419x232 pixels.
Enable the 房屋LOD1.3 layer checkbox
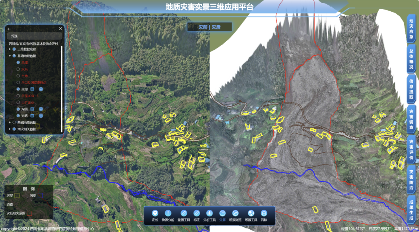(18, 96)
